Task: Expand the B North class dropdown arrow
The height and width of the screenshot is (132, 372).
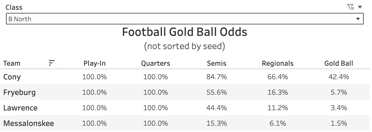Action: 358,19
